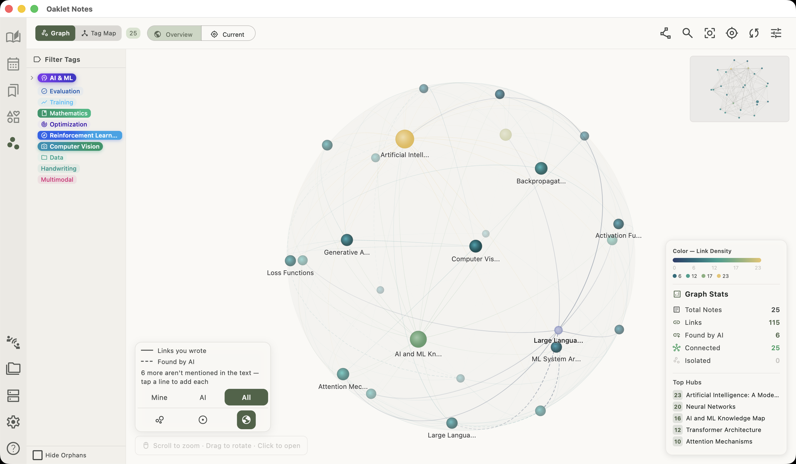Open the help question mark icon
The height and width of the screenshot is (464, 796).
tap(13, 448)
